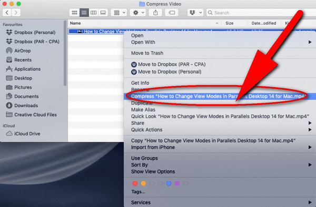
Task: Expand the Services submenu
Action: click(x=220, y=202)
